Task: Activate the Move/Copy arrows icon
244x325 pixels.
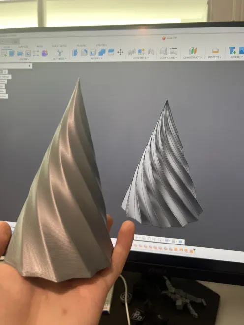Action: (x=120, y=52)
